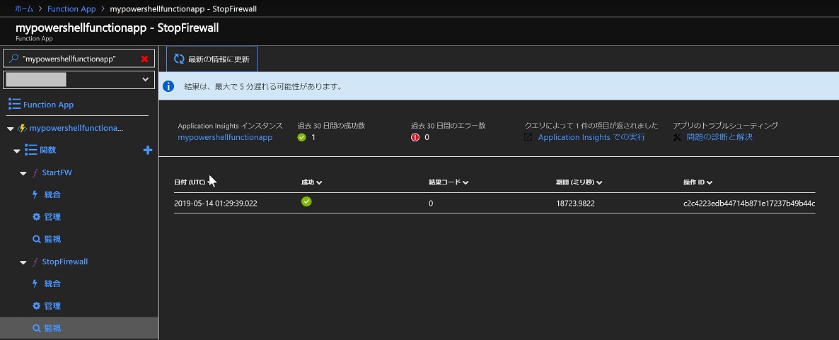Click the function app search field

[x=79, y=59]
